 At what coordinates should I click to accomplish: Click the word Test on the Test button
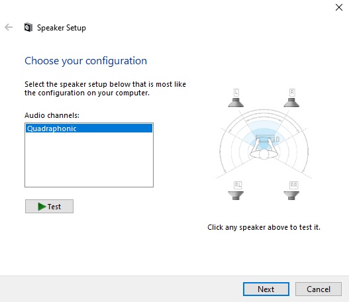pyautogui.click(x=54, y=207)
